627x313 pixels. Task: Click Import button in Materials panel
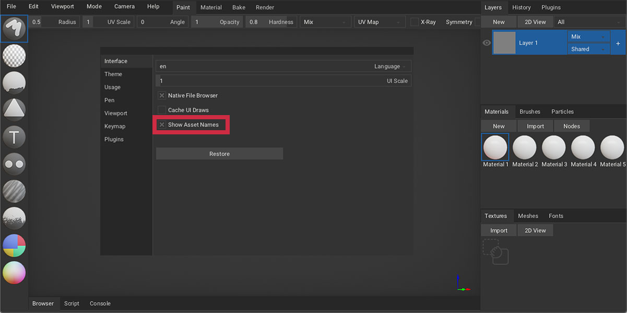(535, 126)
